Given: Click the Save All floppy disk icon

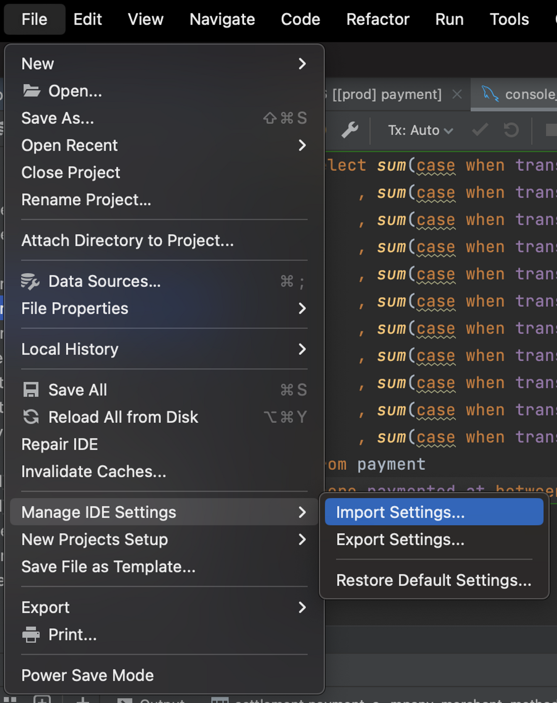Looking at the screenshot, I should pos(31,390).
